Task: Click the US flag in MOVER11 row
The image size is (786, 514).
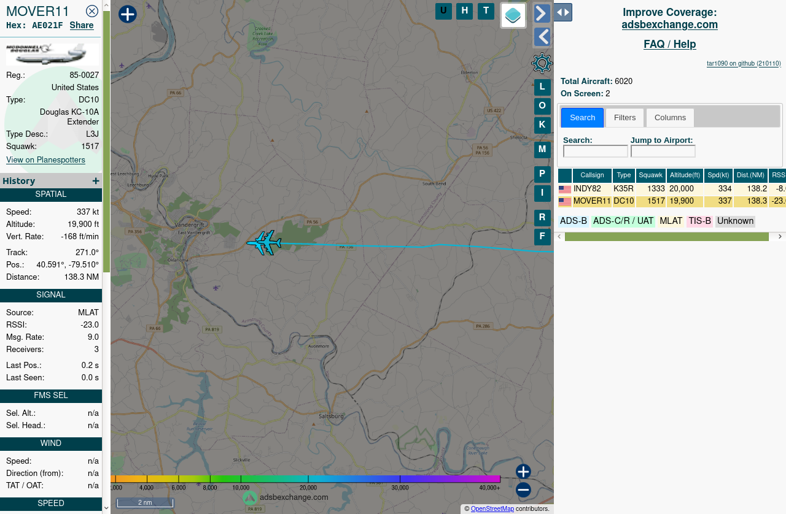Action: click(x=565, y=202)
